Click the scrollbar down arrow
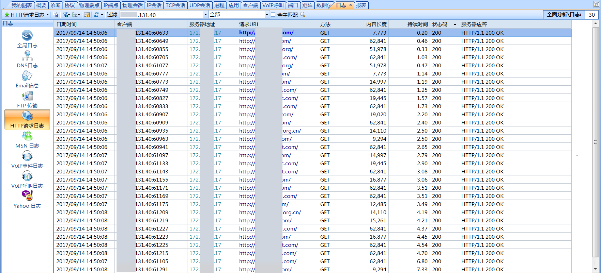Screen dimensions: 601x273 tap(596, 269)
